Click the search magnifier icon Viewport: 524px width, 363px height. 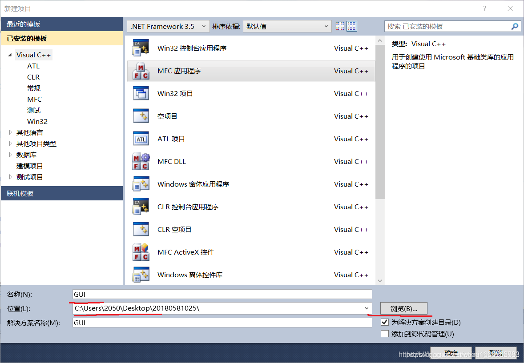pyautogui.click(x=515, y=26)
